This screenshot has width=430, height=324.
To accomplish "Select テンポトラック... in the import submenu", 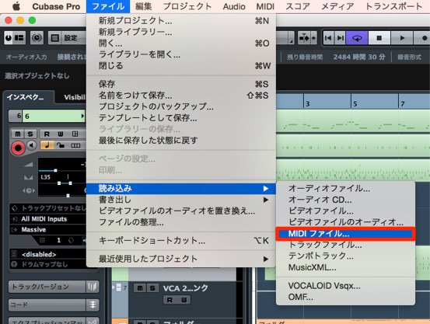I will tap(345, 256).
